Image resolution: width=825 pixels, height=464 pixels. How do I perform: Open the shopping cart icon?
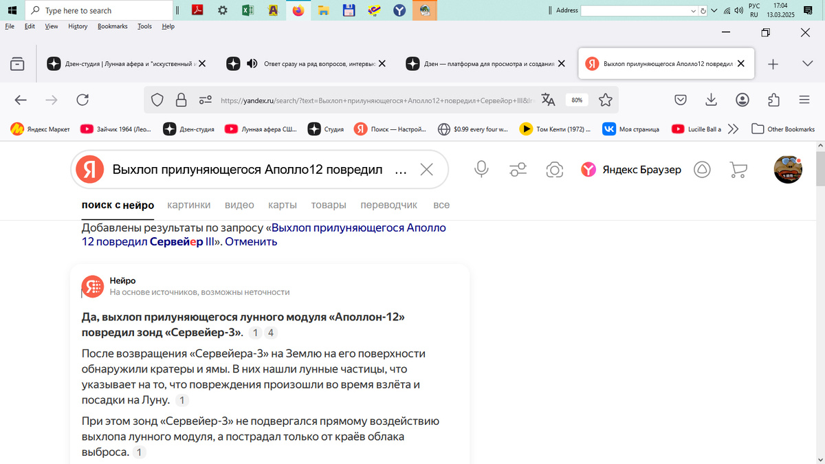point(738,169)
